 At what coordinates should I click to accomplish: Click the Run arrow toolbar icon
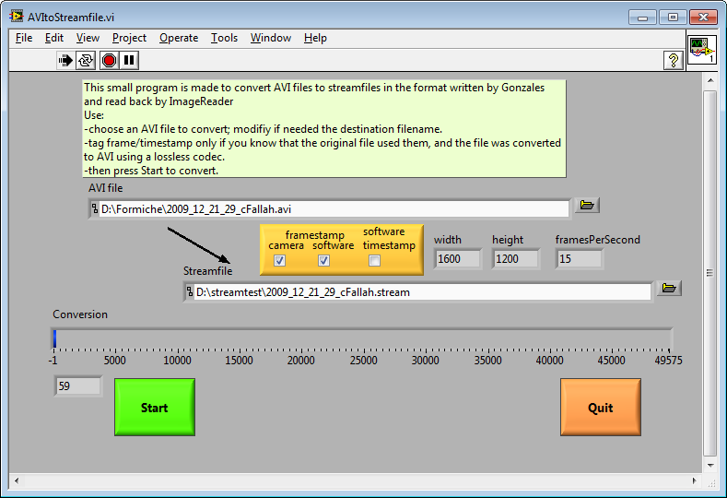(x=65, y=60)
